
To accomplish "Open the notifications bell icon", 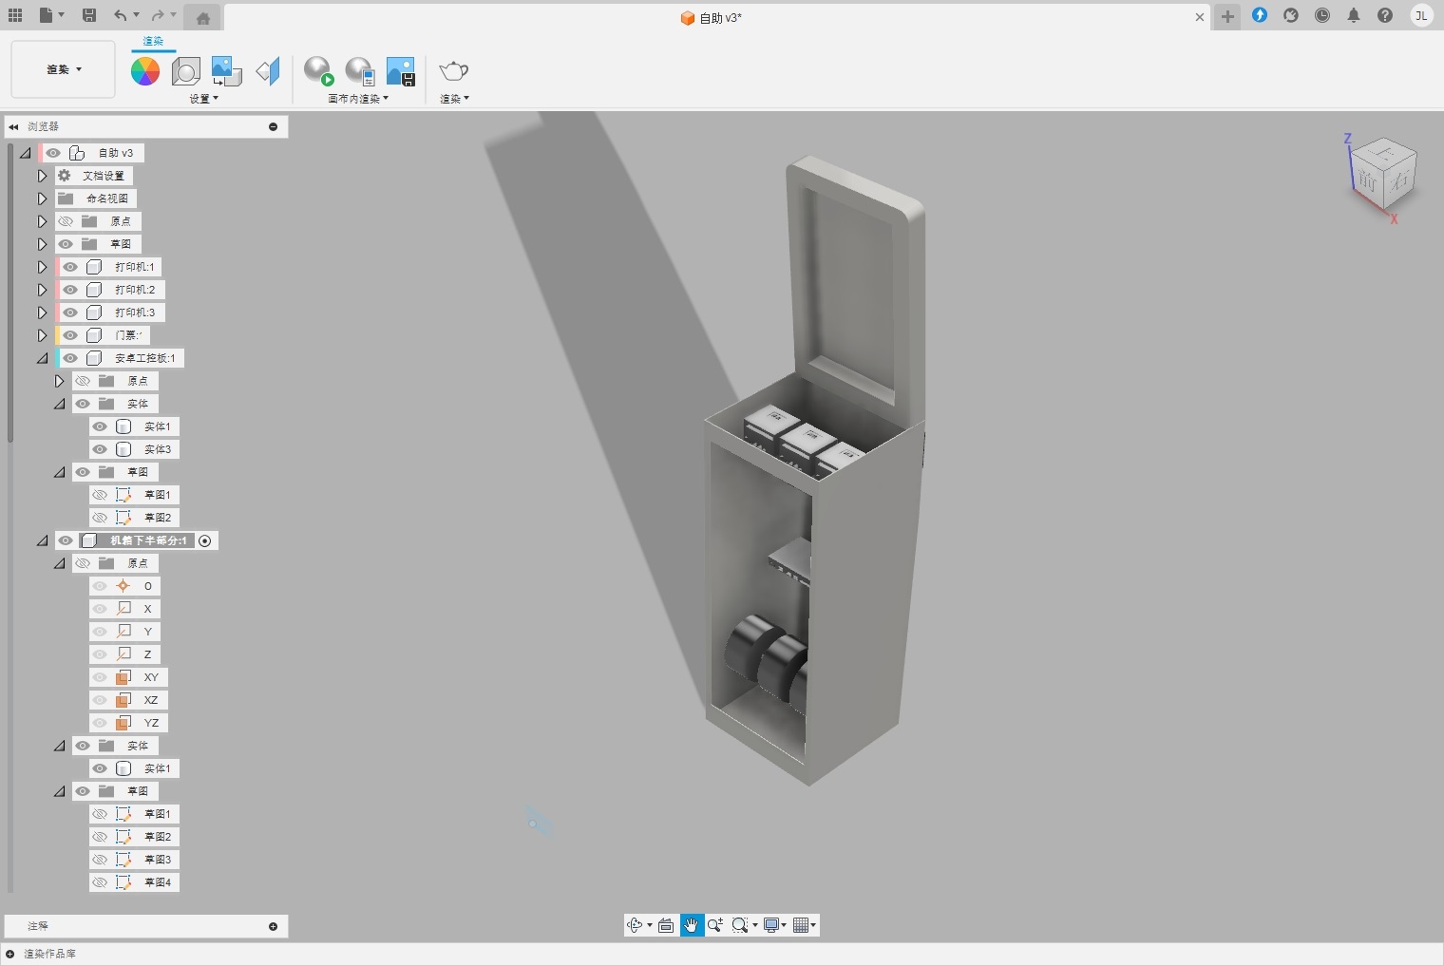I will tap(1354, 15).
